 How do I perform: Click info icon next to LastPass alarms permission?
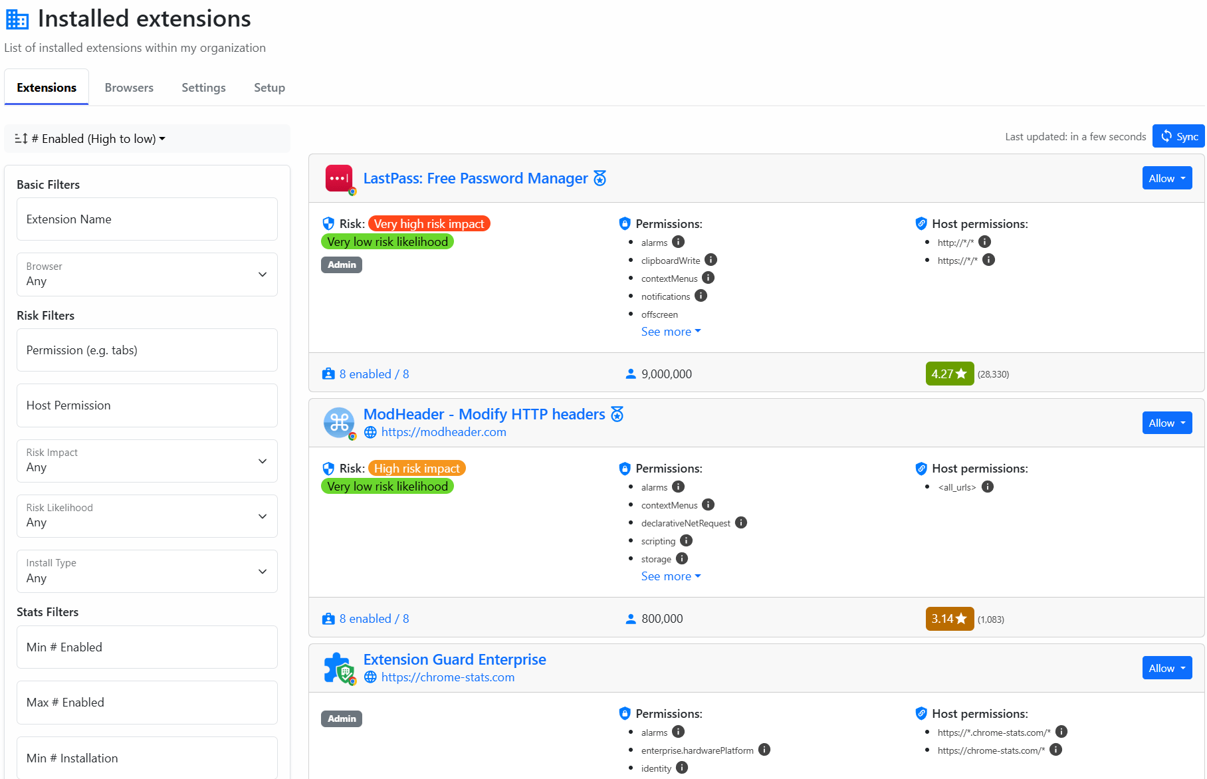678,242
